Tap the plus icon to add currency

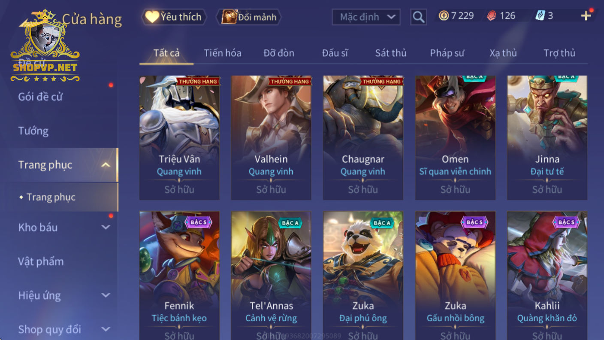click(x=586, y=16)
